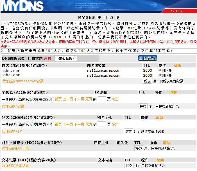The height and width of the screenshot is (171, 197).
Task: Go to 尾页 in CNAME pagination
Action: 89,124
